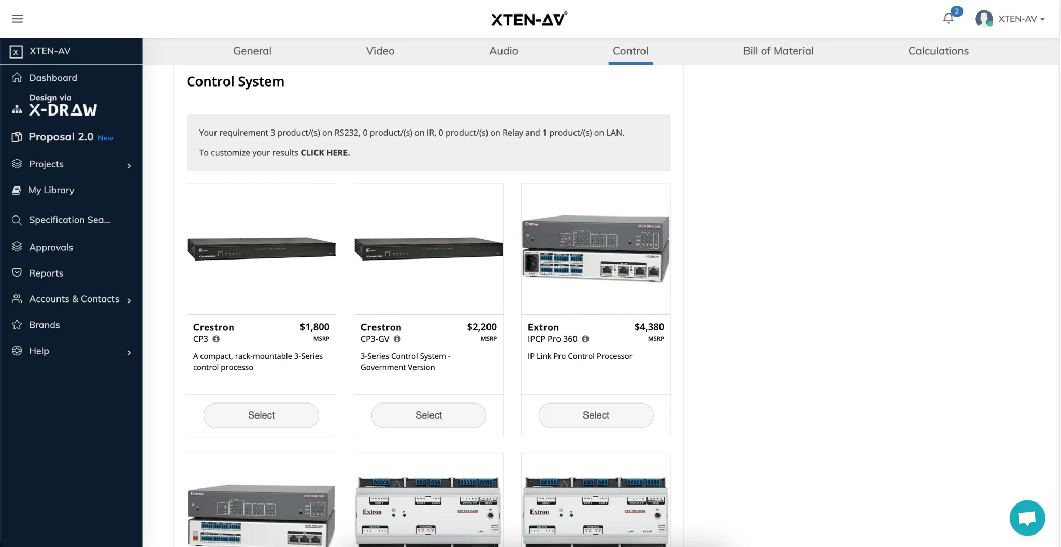Click the notification bell icon

(948, 19)
